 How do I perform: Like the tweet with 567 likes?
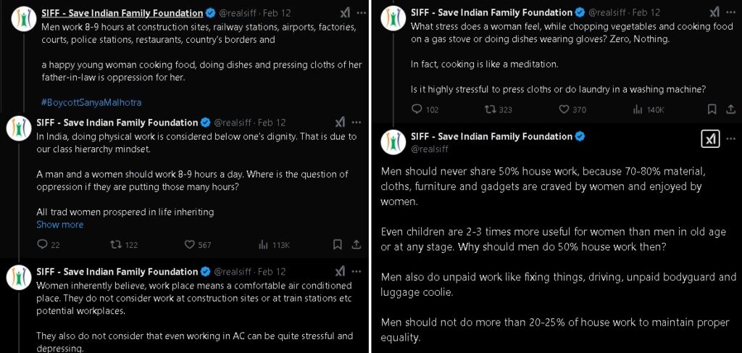[x=190, y=245]
